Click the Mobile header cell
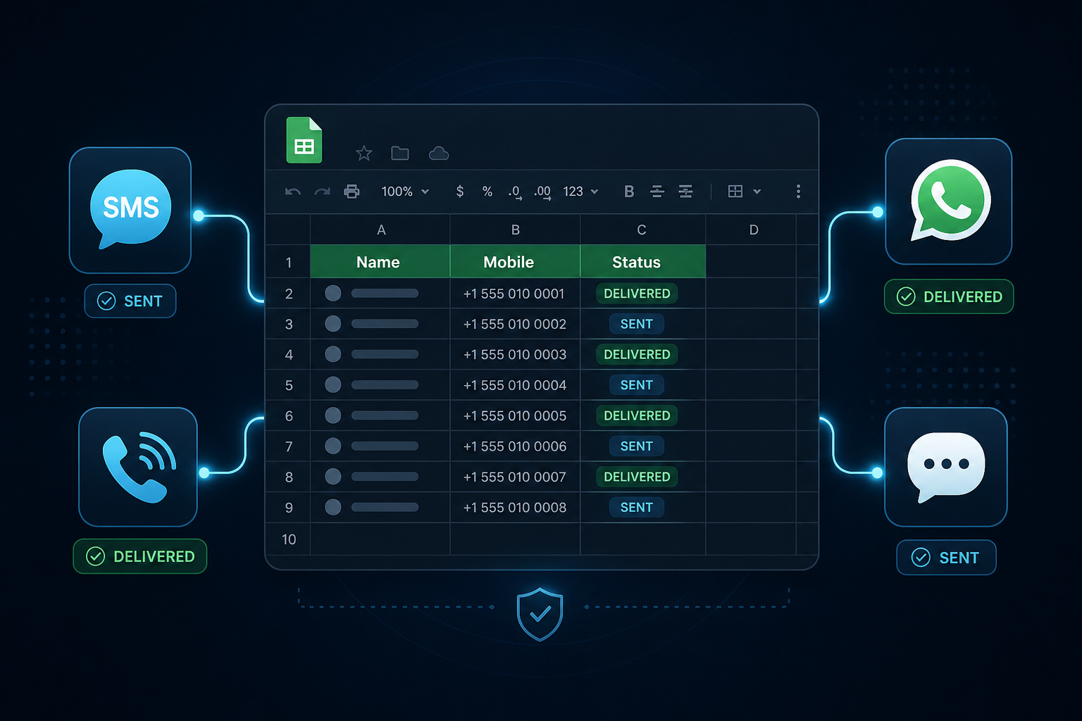This screenshot has height=721, width=1082. pos(515,262)
